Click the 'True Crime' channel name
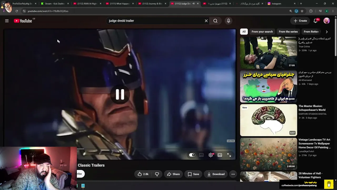337x190 pixels. click(304, 46)
